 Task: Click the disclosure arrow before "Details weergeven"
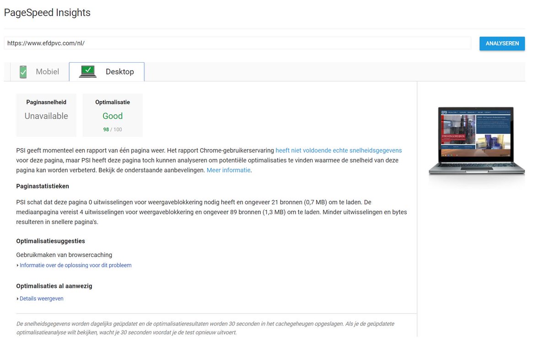point(18,298)
